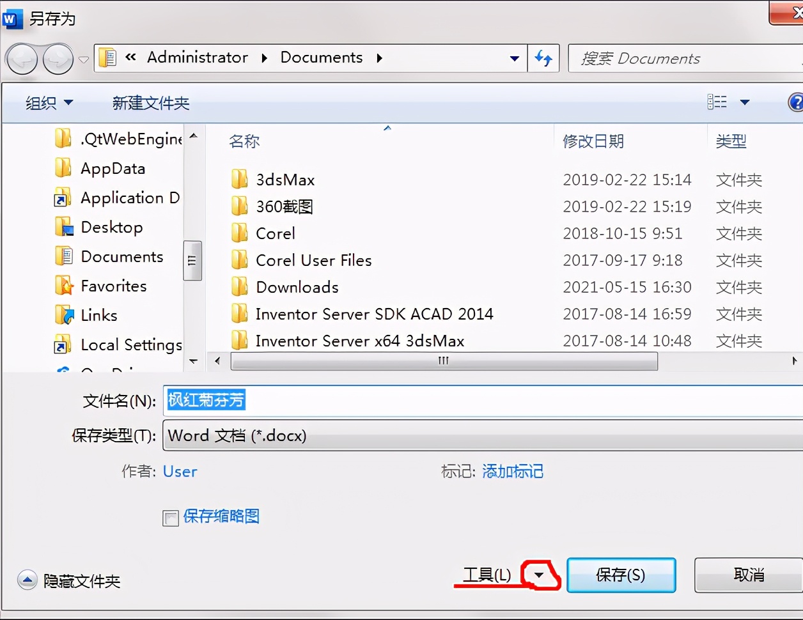This screenshot has width=803, height=620.
Task: Click the refresh button beside address bar
Action: [543, 58]
